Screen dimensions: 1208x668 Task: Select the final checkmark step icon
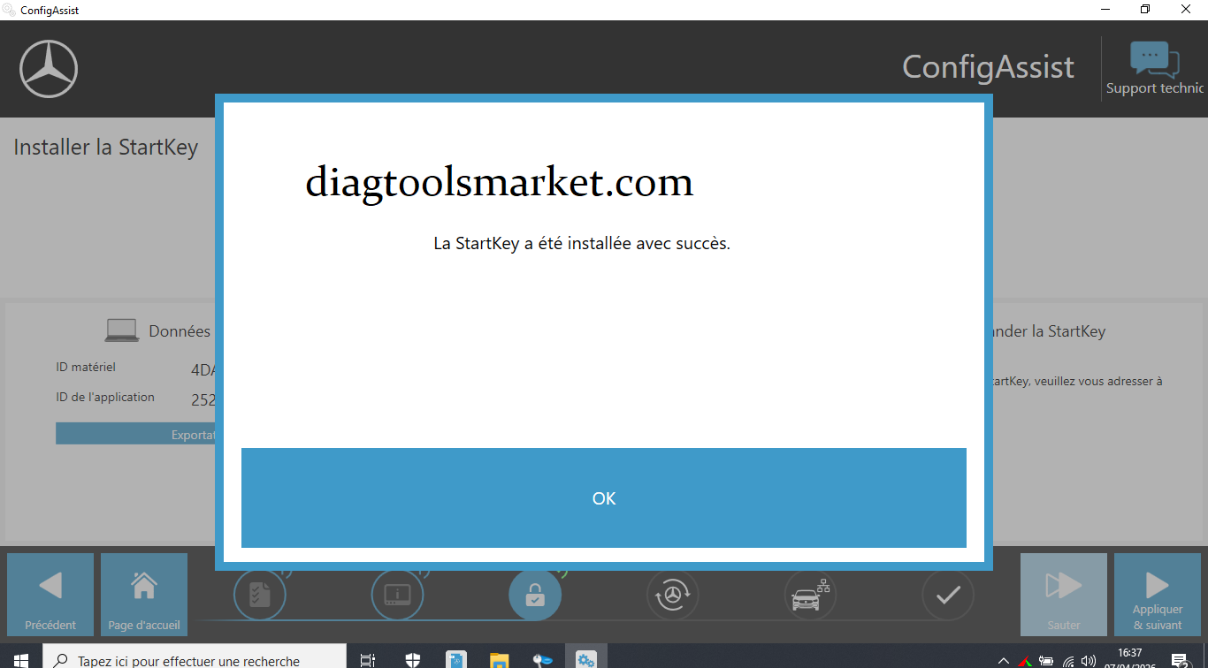[x=948, y=595]
